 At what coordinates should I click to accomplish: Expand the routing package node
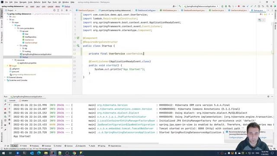20,51
